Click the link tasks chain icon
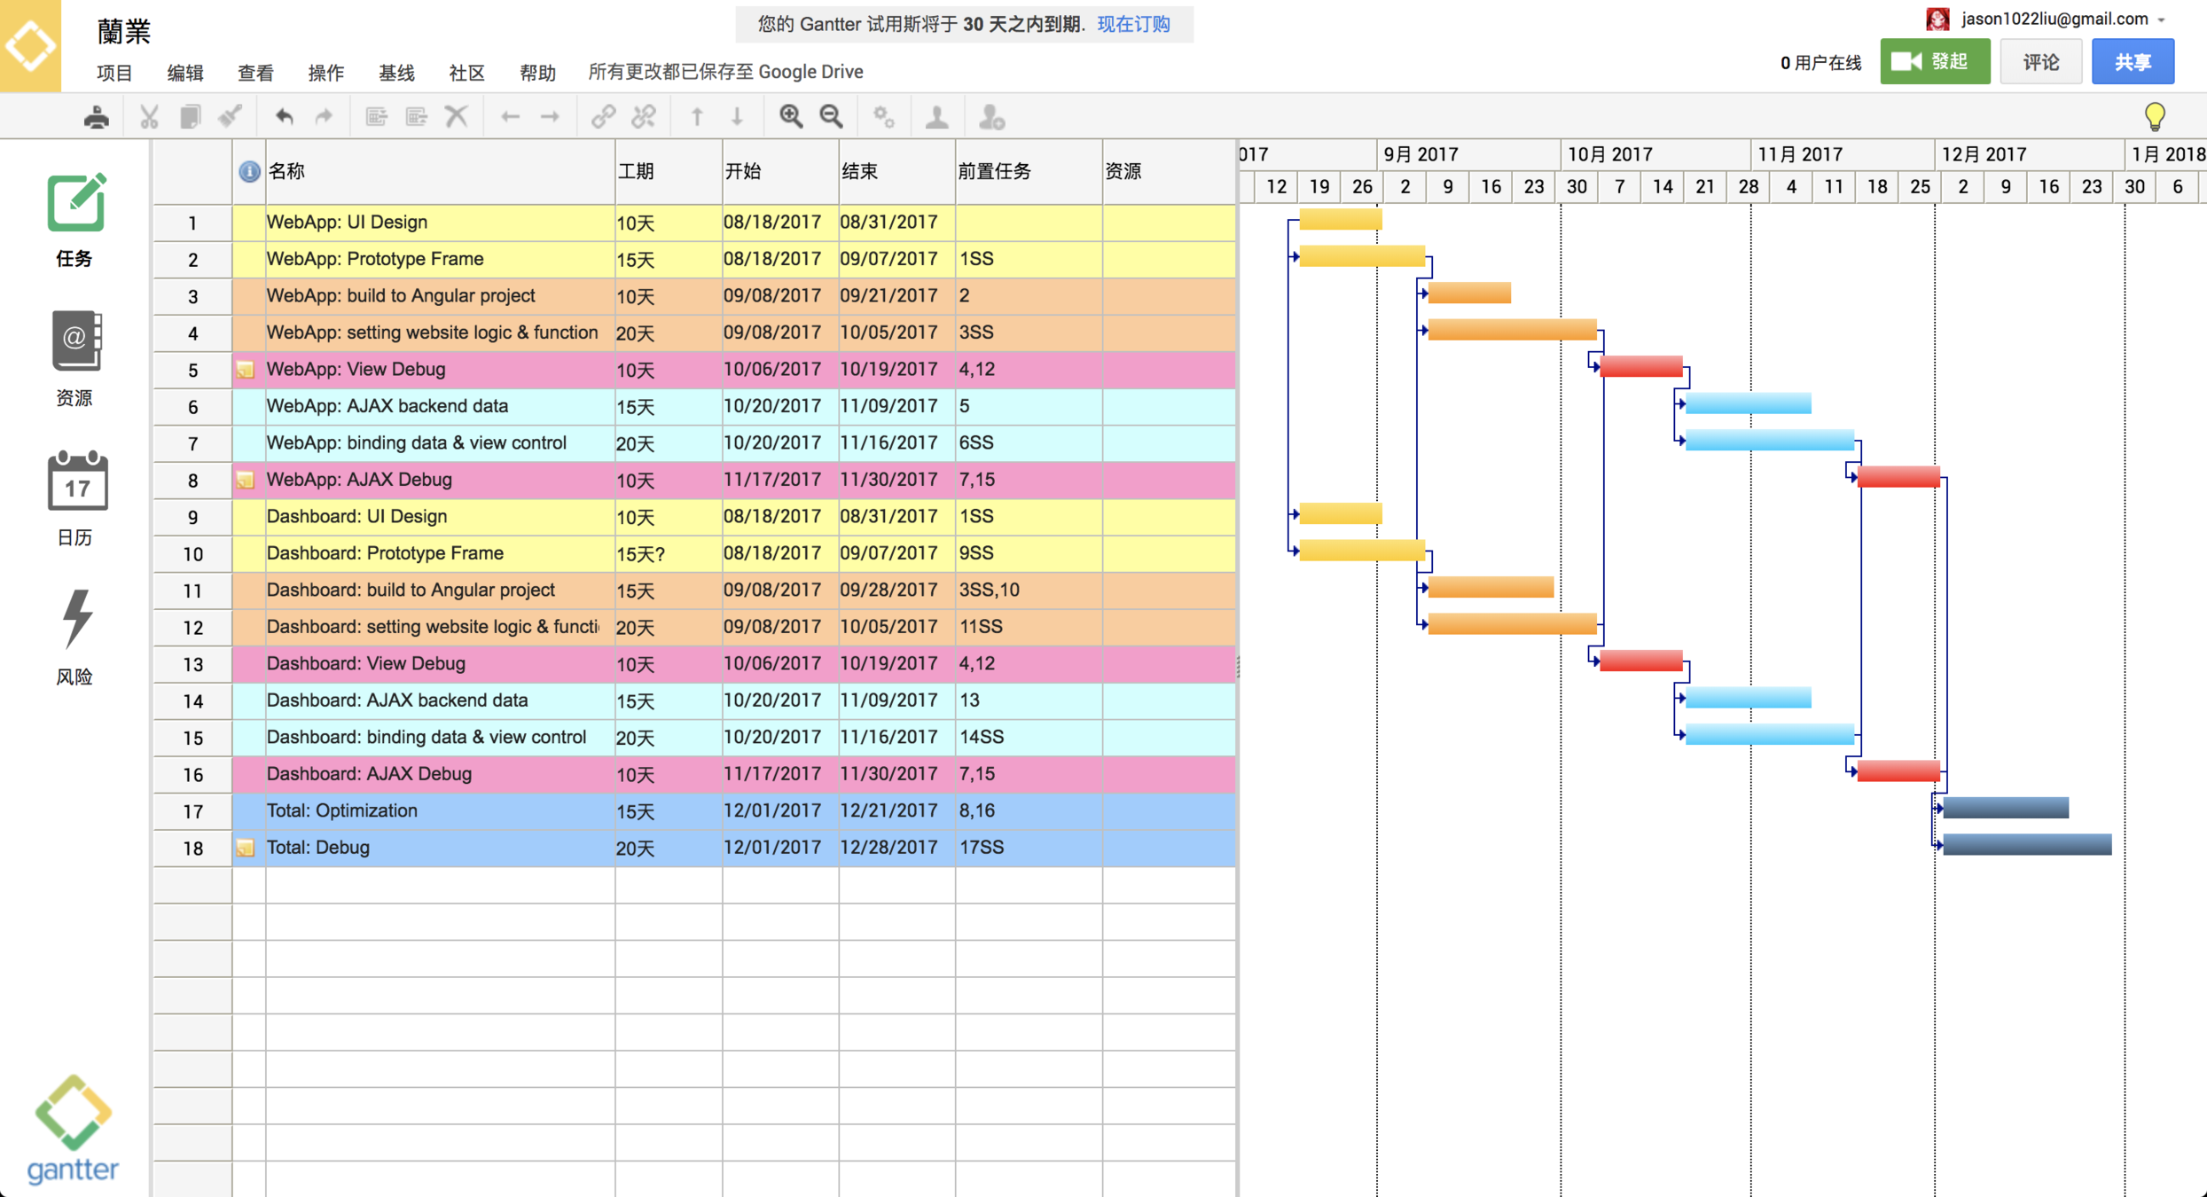 pyautogui.click(x=603, y=116)
